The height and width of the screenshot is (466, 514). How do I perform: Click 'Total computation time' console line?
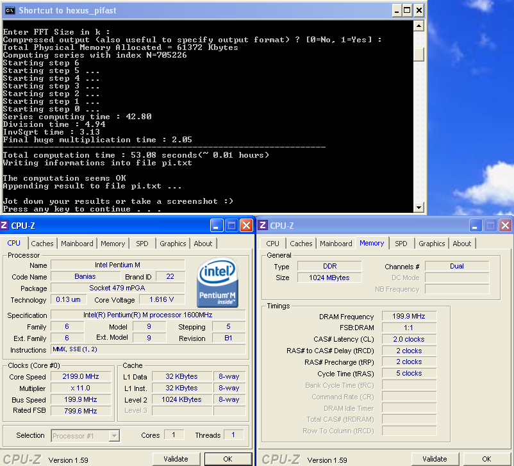pos(136,154)
